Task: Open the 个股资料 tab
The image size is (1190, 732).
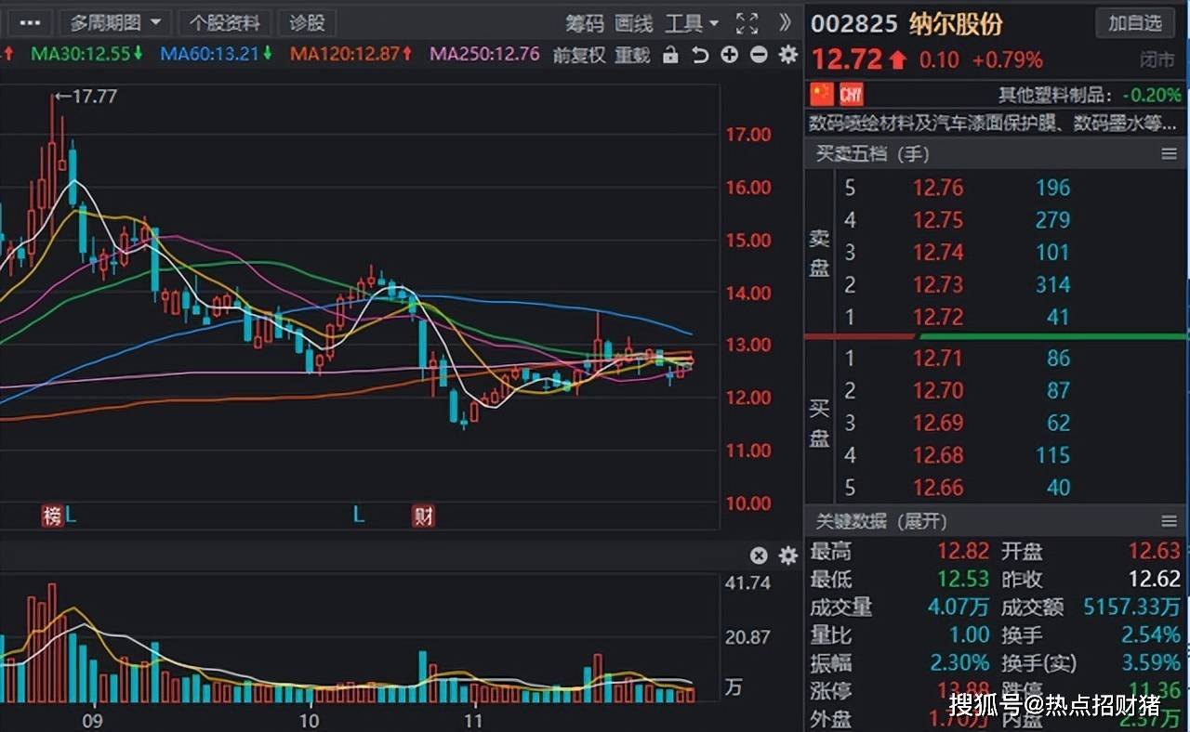Action: coord(225,22)
